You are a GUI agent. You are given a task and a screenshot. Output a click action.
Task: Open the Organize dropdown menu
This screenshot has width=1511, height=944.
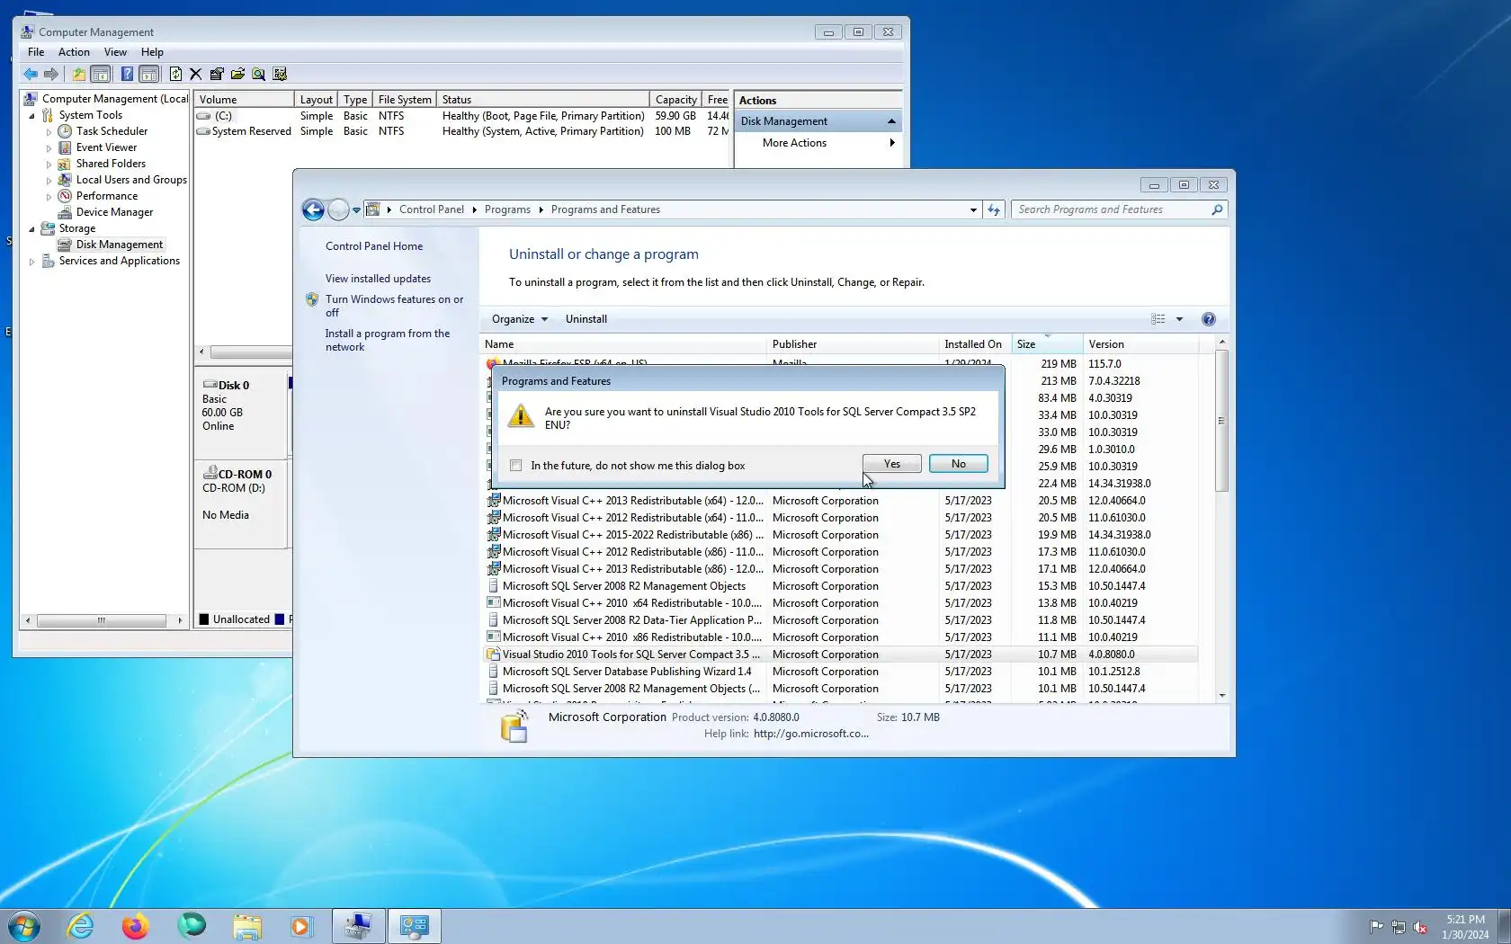[x=520, y=319]
